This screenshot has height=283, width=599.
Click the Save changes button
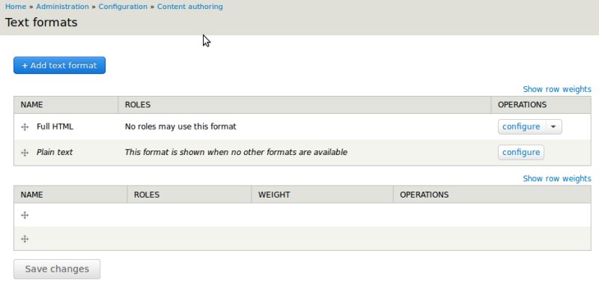pyautogui.click(x=57, y=269)
